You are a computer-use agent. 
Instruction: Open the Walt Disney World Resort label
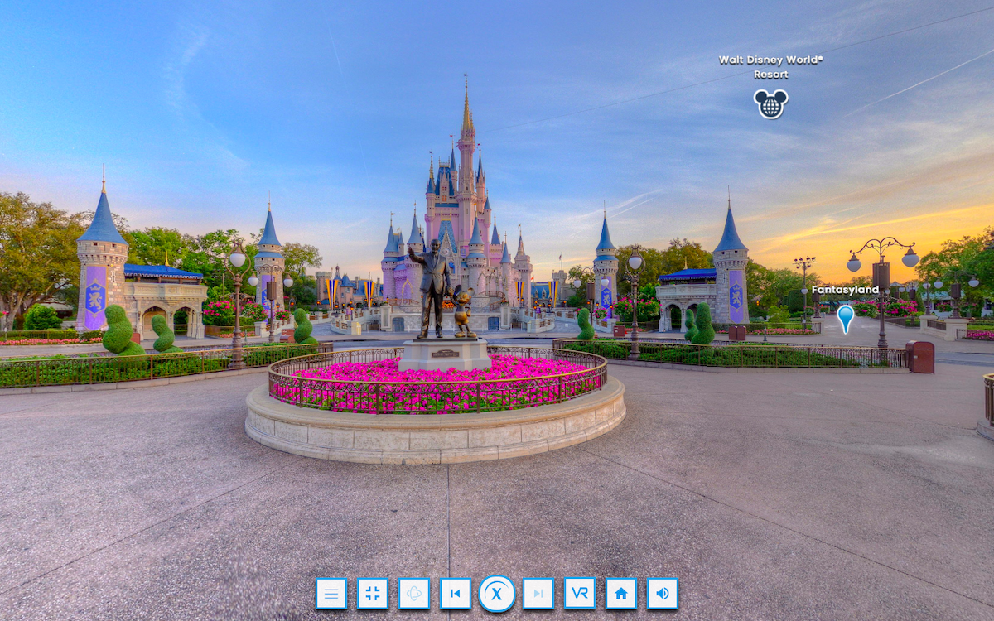click(771, 67)
